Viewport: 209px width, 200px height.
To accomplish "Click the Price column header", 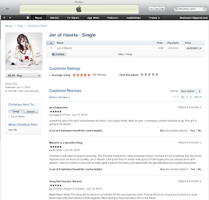I will coord(188,43).
